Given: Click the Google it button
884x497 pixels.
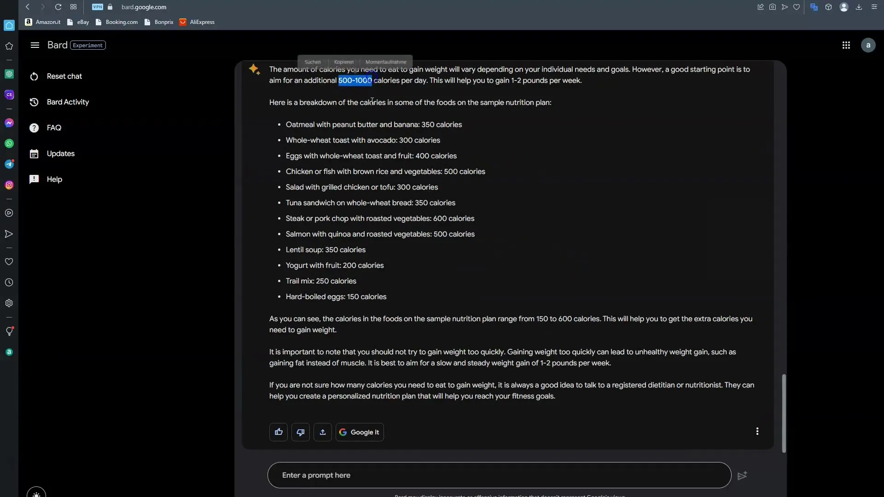Looking at the screenshot, I should click(360, 432).
